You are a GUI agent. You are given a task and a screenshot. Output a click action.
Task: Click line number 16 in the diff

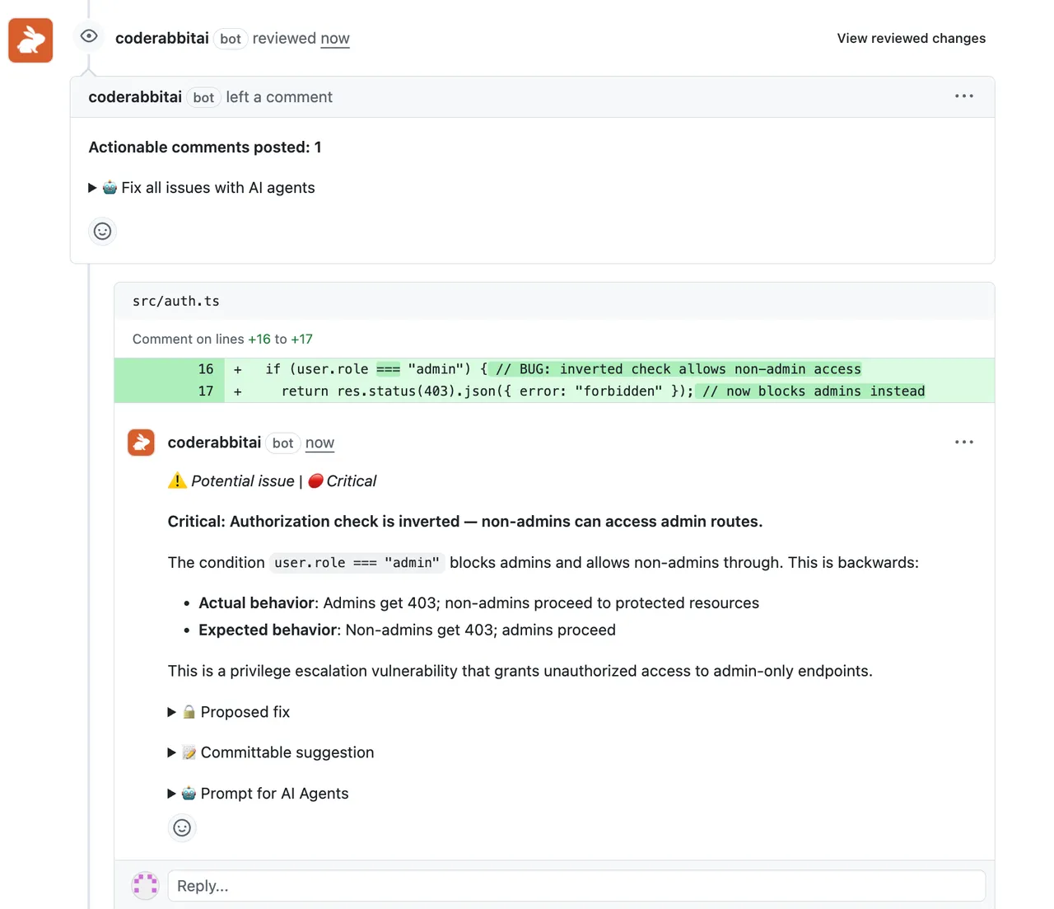click(206, 369)
